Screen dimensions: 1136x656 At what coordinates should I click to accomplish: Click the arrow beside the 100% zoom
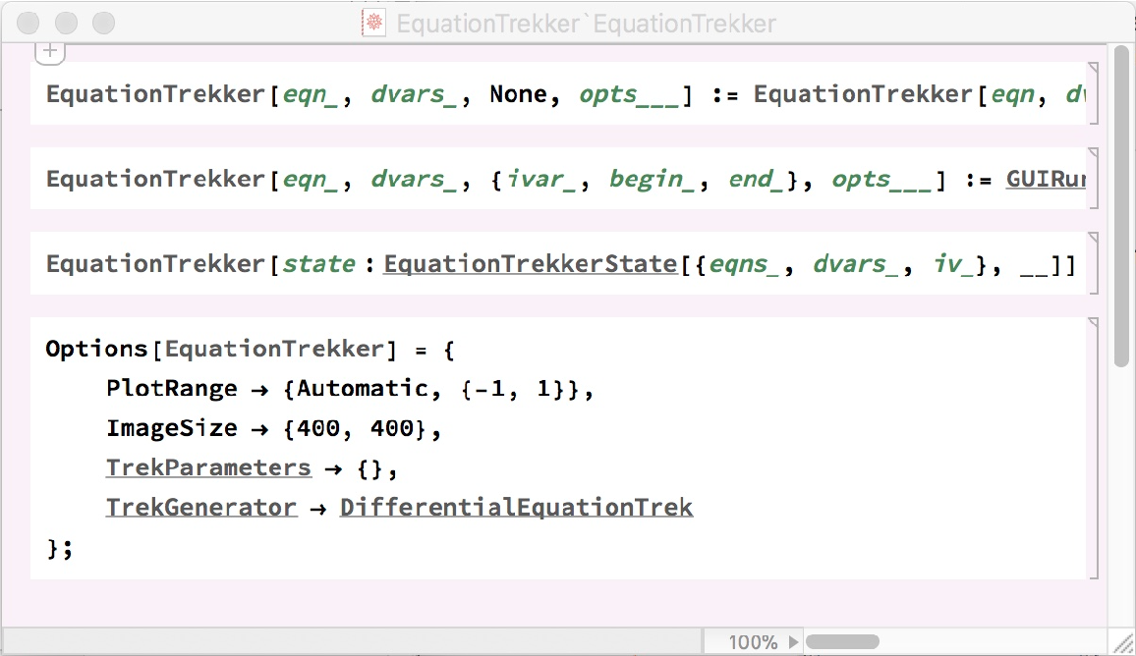[x=793, y=642]
